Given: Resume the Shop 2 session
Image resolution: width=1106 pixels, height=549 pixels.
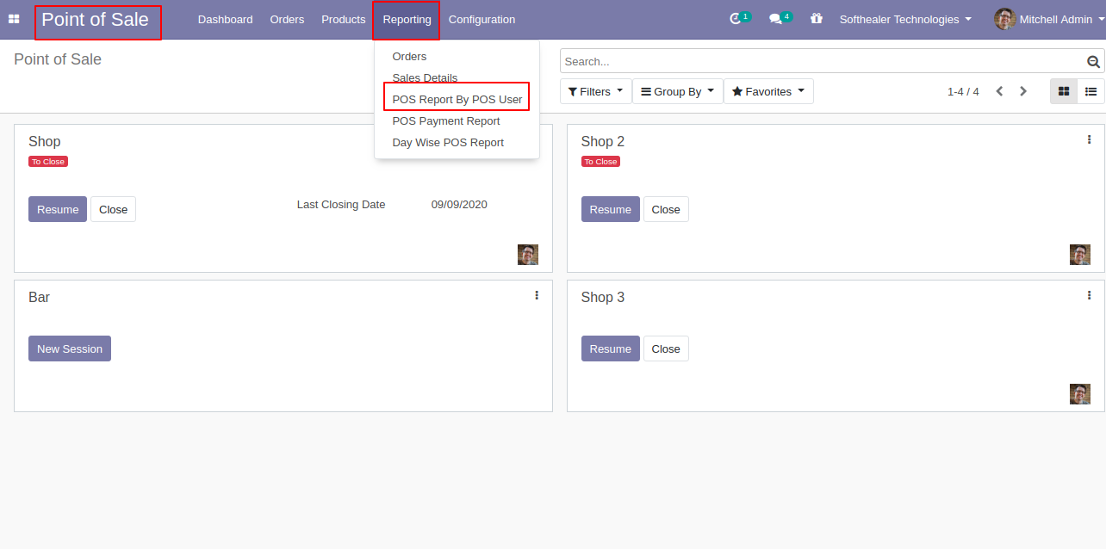Looking at the screenshot, I should coord(611,209).
